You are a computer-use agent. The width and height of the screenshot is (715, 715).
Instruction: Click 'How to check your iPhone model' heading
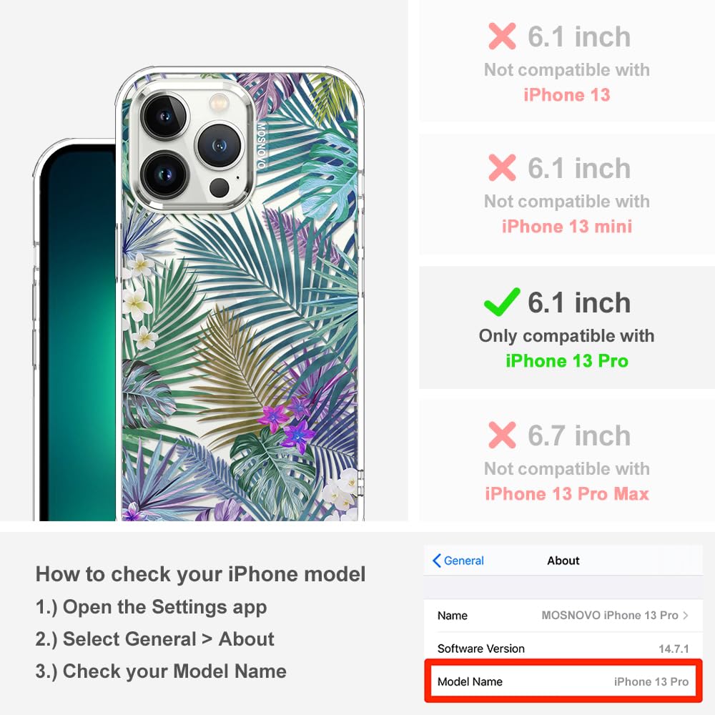[201, 573]
